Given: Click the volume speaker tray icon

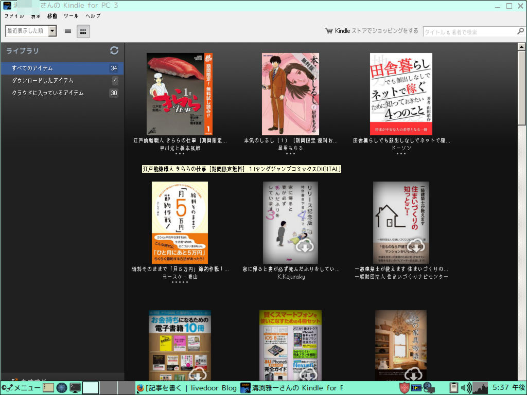Looking at the screenshot, I should [466, 388].
